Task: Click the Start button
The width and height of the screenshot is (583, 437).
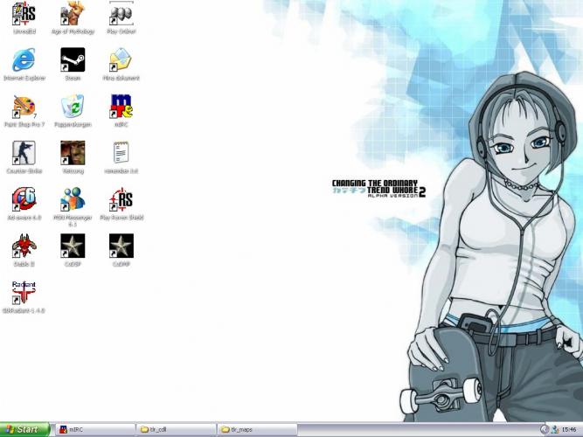Action: click(24, 429)
